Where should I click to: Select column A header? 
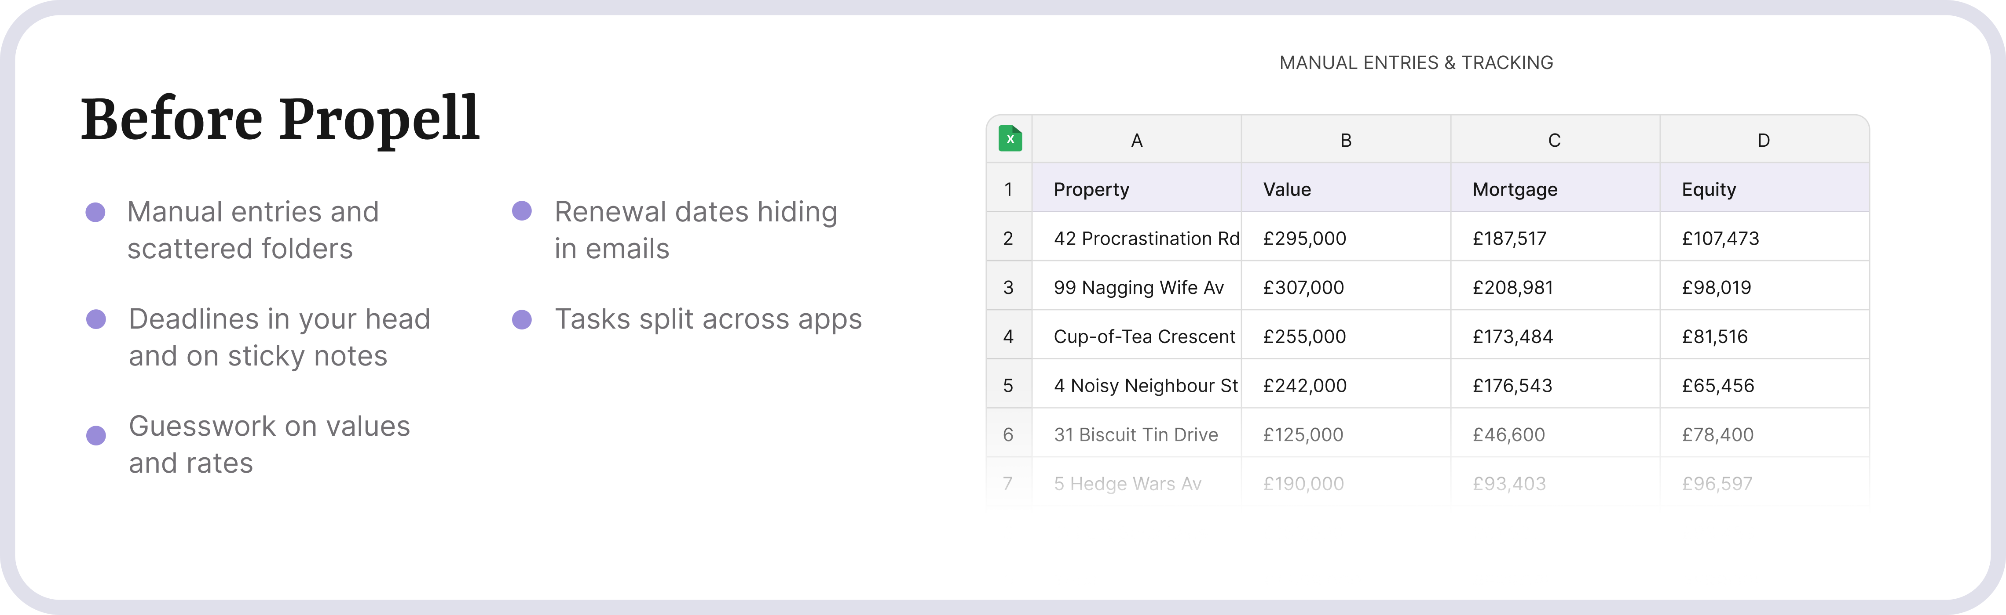(1136, 141)
